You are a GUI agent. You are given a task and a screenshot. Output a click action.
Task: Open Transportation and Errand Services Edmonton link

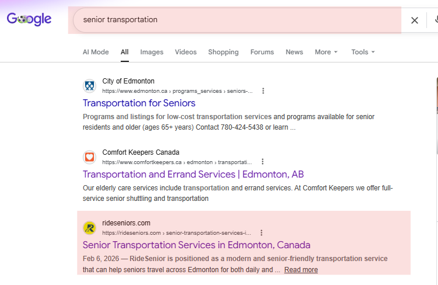coord(193,174)
